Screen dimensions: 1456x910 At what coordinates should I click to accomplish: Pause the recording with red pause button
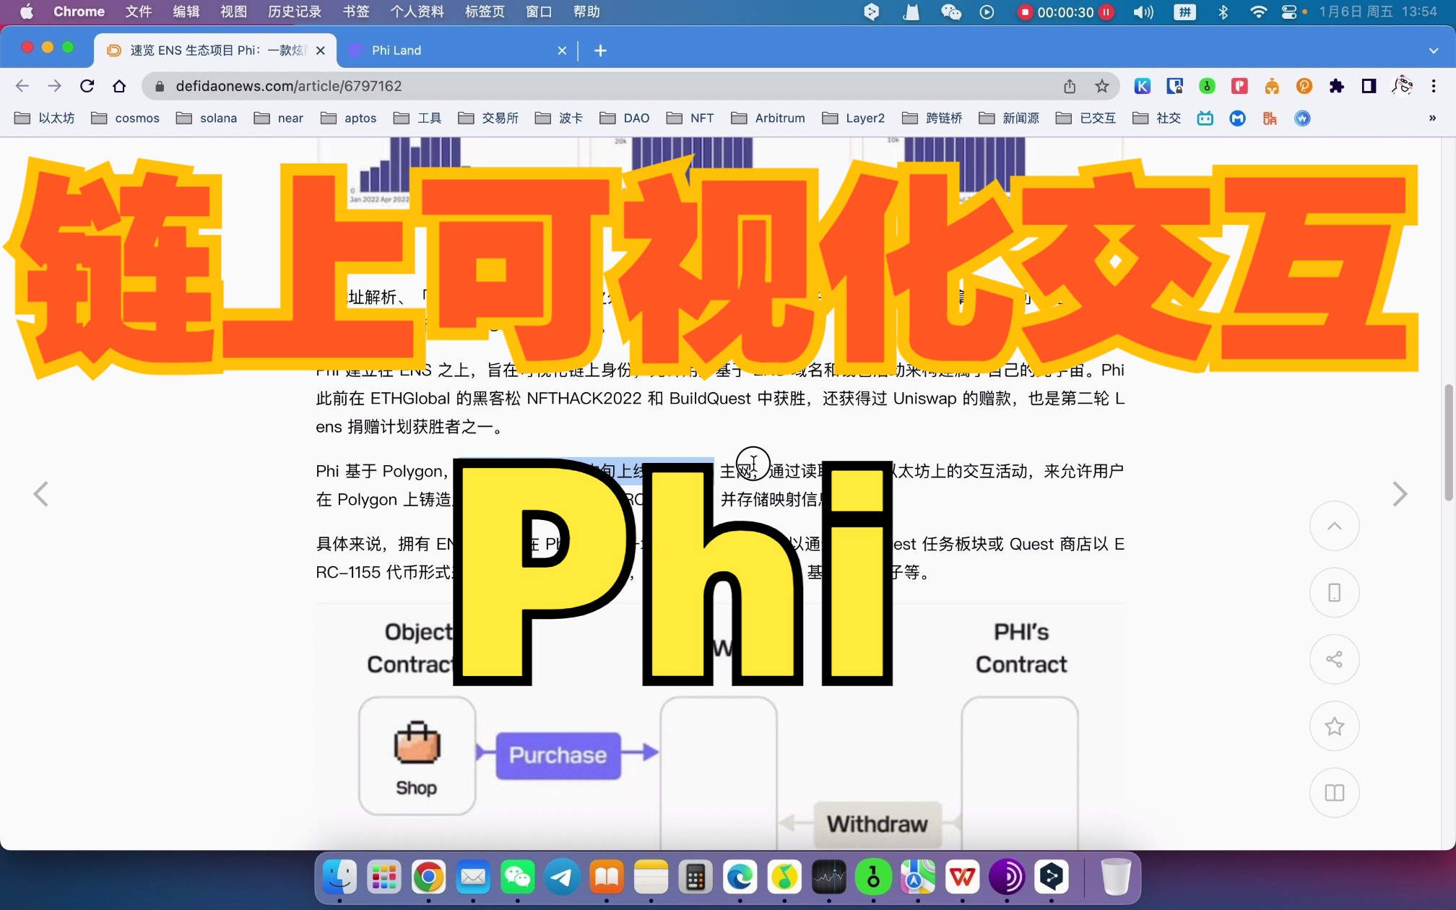click(1106, 12)
